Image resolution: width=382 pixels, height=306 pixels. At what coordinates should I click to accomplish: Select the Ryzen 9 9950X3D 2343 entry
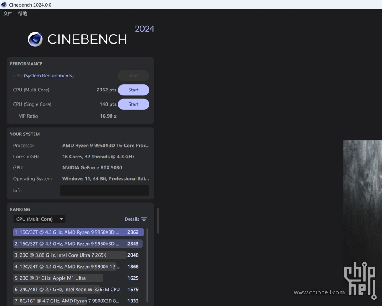click(78, 244)
